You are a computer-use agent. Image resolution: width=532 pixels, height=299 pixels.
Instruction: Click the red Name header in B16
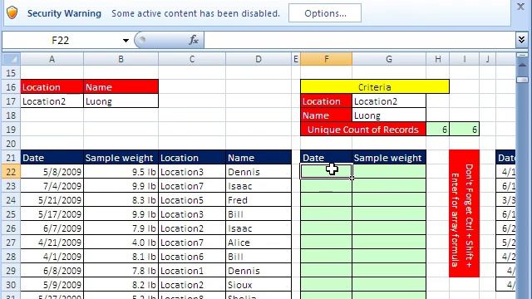coord(121,87)
